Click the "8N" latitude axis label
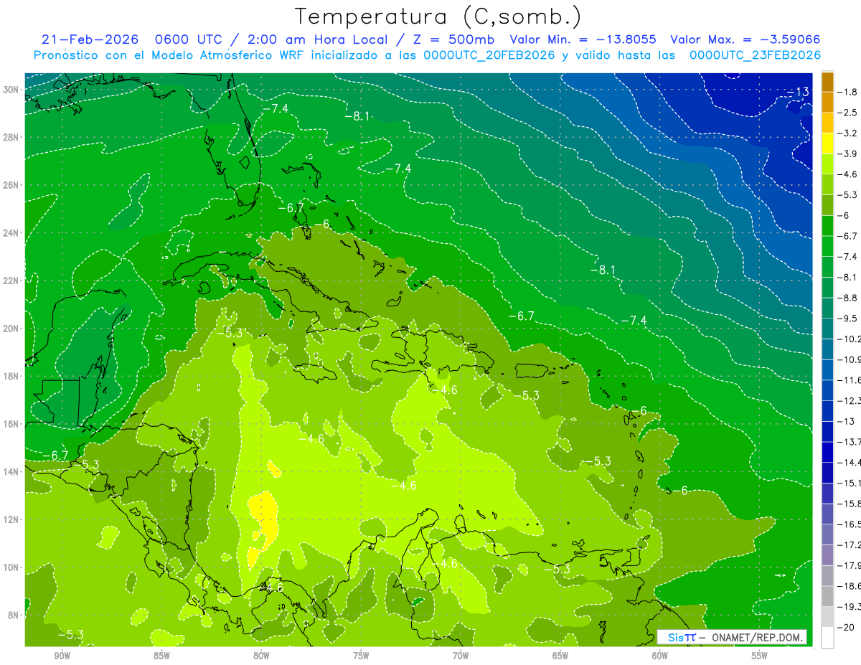Image resolution: width=861 pixels, height=665 pixels. tap(14, 615)
